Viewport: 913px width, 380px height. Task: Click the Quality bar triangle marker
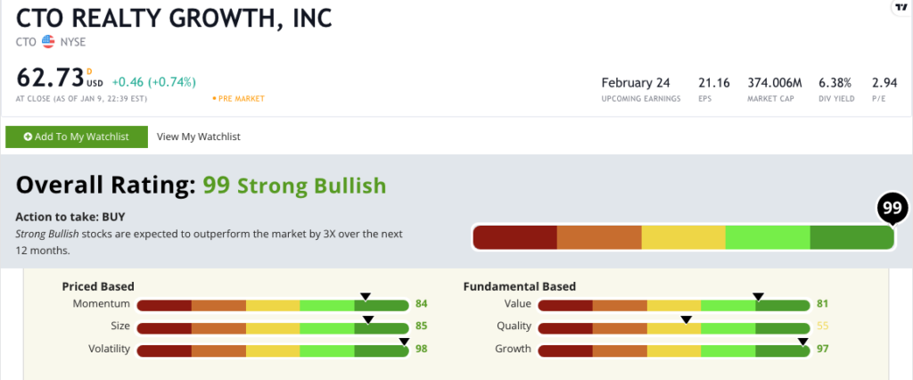687,319
